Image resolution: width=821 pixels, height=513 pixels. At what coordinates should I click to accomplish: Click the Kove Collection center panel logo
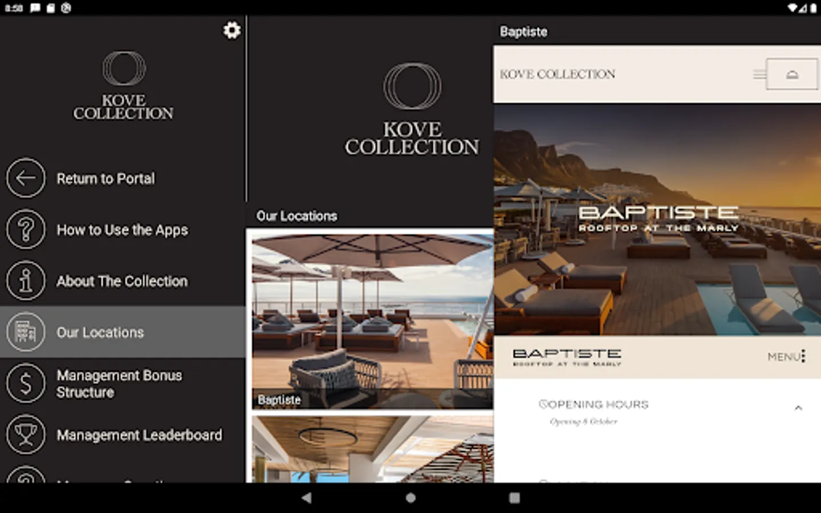pyautogui.click(x=412, y=109)
